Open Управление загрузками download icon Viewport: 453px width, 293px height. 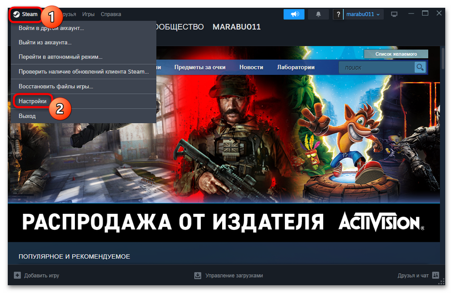coord(197,275)
